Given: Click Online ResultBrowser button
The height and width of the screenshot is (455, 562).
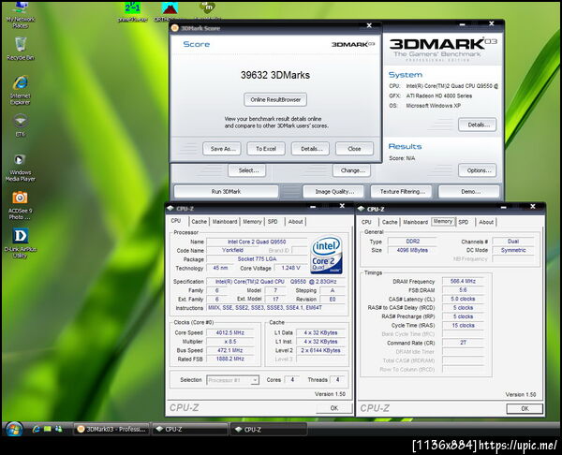Looking at the screenshot, I should point(275,99).
